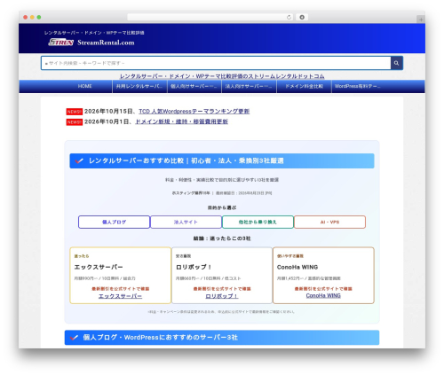The width and height of the screenshot is (444, 375).
Task: Open the HOME menu item
Action: click(85, 86)
